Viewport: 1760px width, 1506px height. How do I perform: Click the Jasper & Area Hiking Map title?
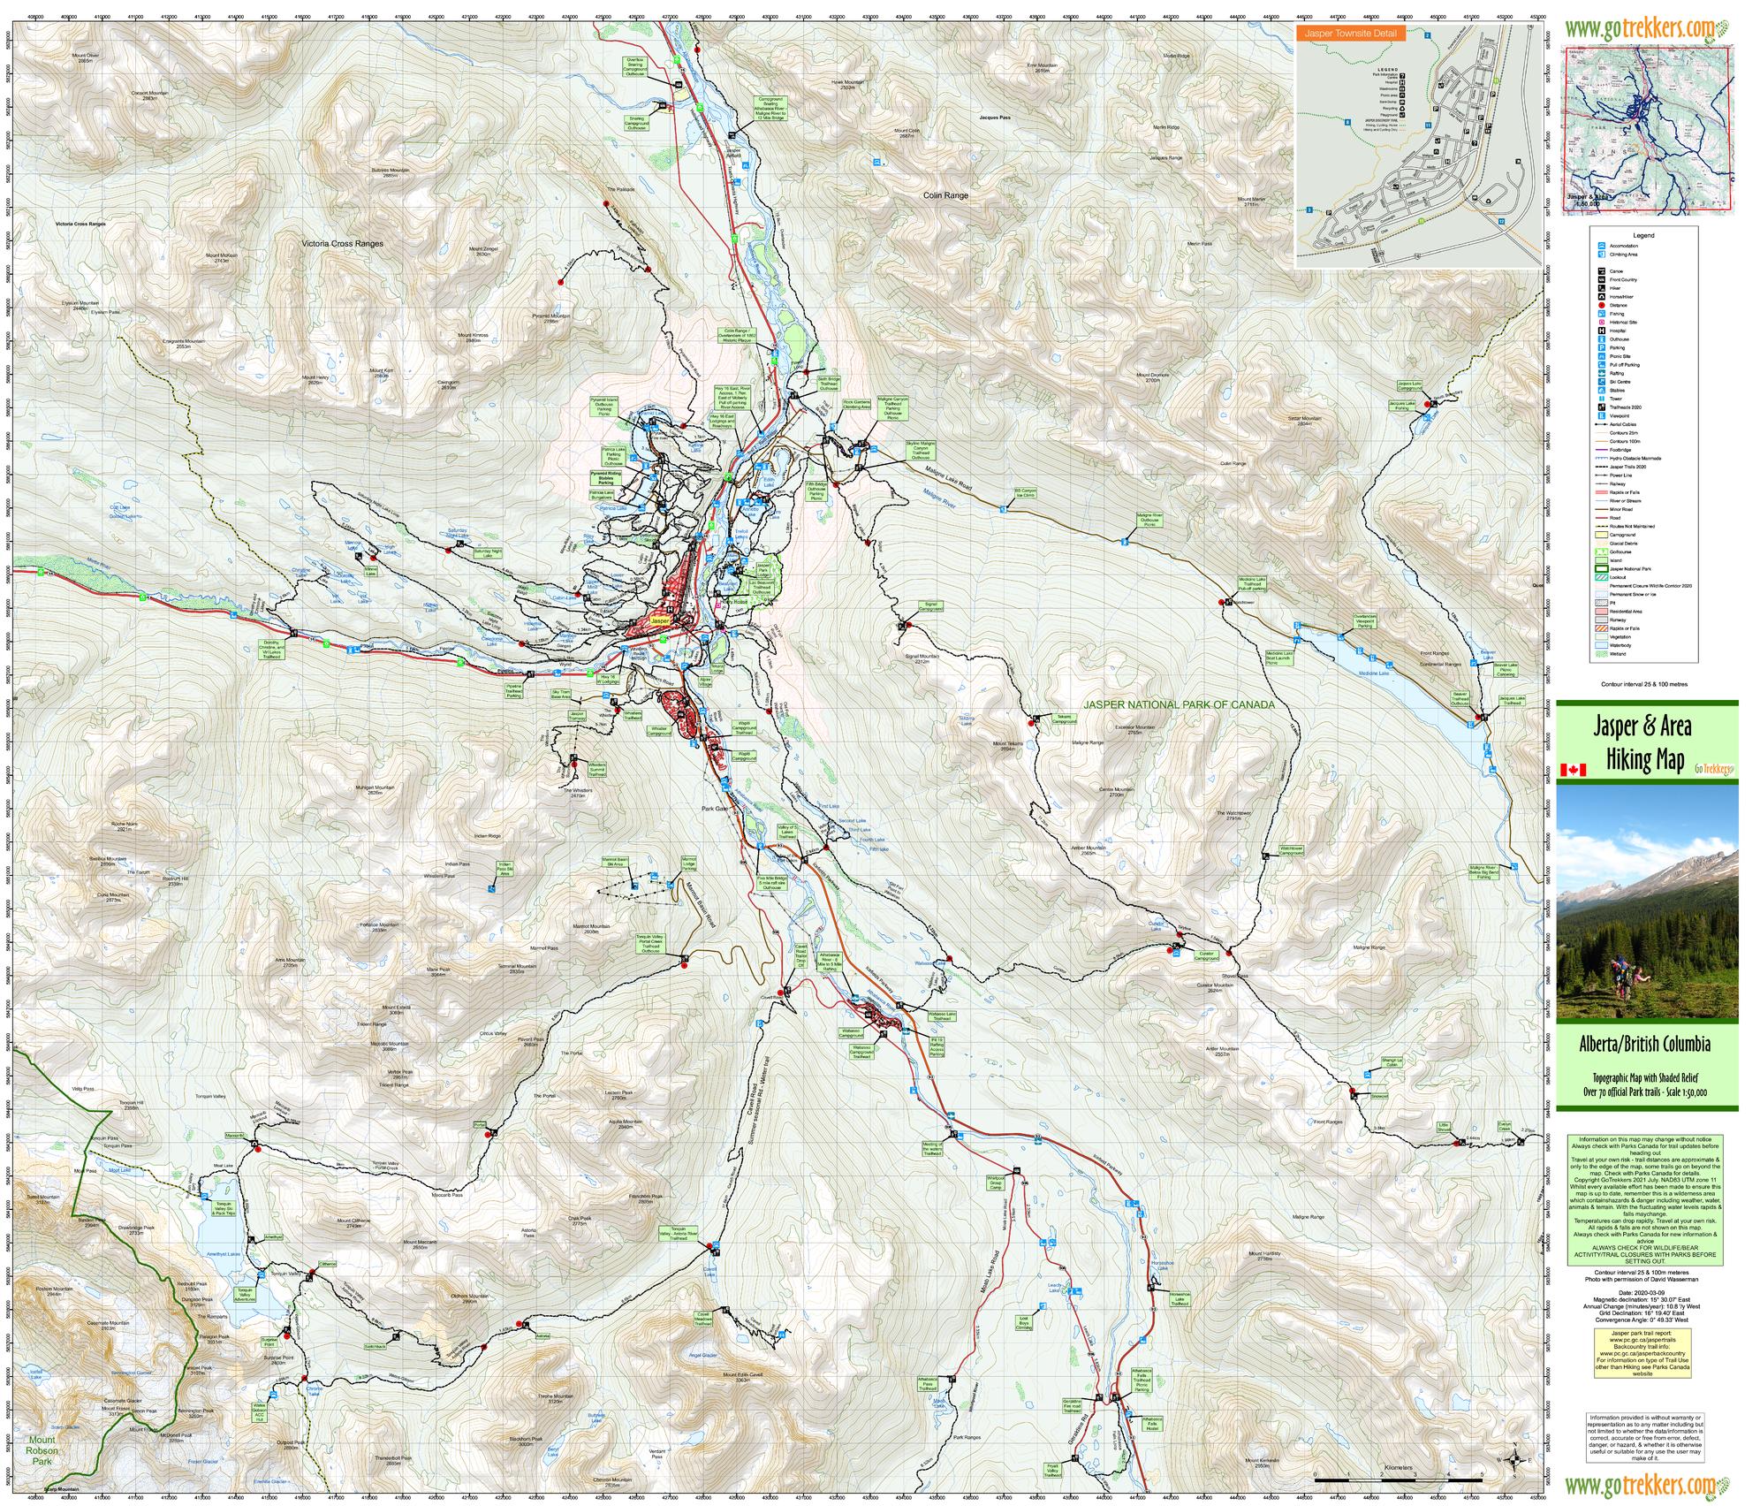pos(1642,742)
